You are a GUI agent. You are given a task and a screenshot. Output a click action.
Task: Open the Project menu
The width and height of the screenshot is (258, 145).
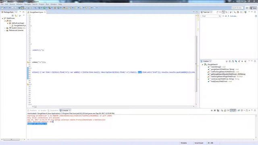coord(42,4)
